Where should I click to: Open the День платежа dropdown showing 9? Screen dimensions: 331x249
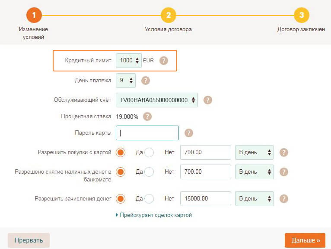[x=126, y=81]
